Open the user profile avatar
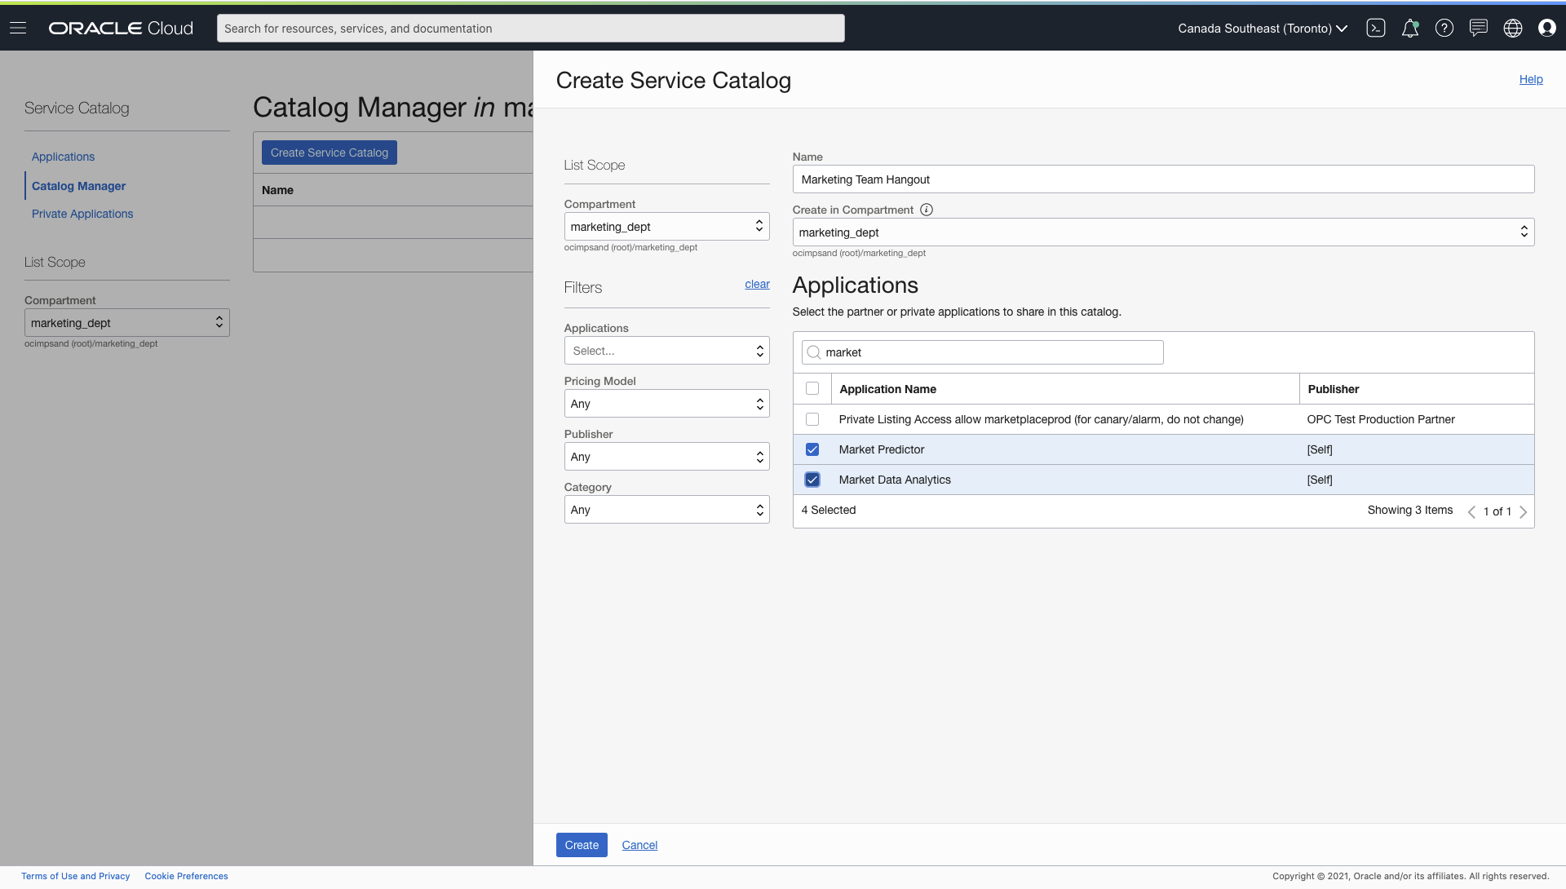 coord(1547,28)
